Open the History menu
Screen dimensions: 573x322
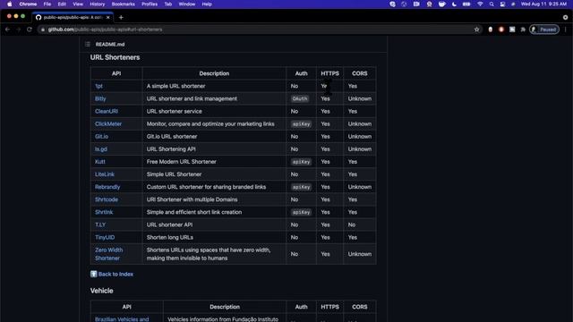point(98,4)
